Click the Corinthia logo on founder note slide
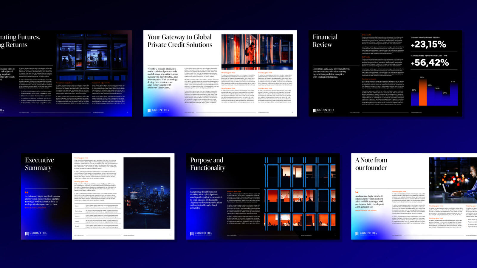 [x=366, y=233]
